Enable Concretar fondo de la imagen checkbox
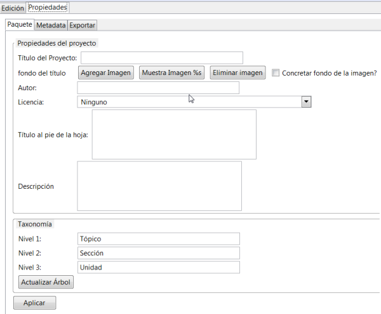The height and width of the screenshot is (314, 381). coord(276,73)
